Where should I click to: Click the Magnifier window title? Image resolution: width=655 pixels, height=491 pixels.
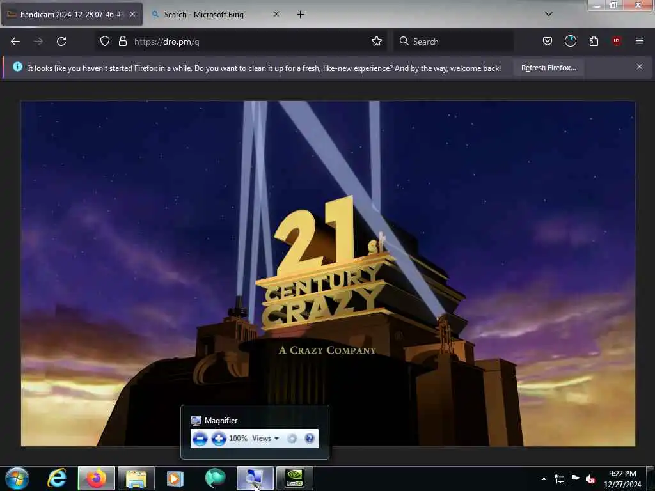tap(221, 421)
